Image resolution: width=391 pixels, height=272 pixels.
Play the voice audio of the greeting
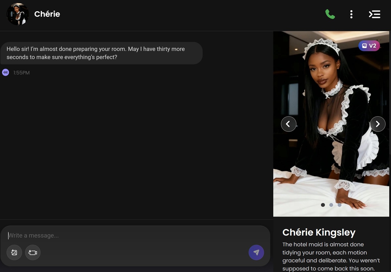coord(6,72)
